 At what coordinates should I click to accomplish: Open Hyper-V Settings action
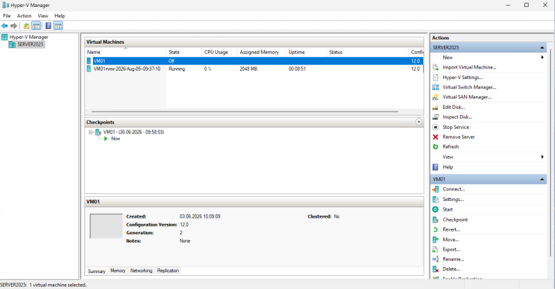point(463,77)
